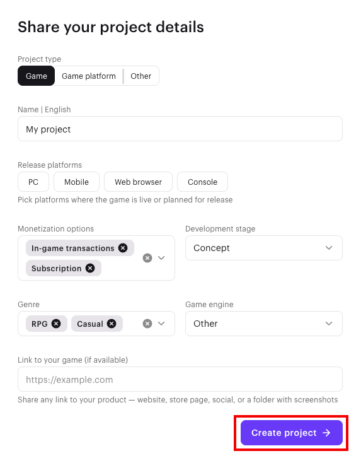Click the Share your project details heading
This screenshot has height=463, width=361.
pos(111,27)
